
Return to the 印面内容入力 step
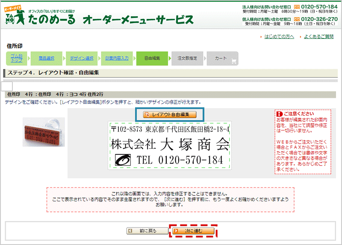pos(117,58)
